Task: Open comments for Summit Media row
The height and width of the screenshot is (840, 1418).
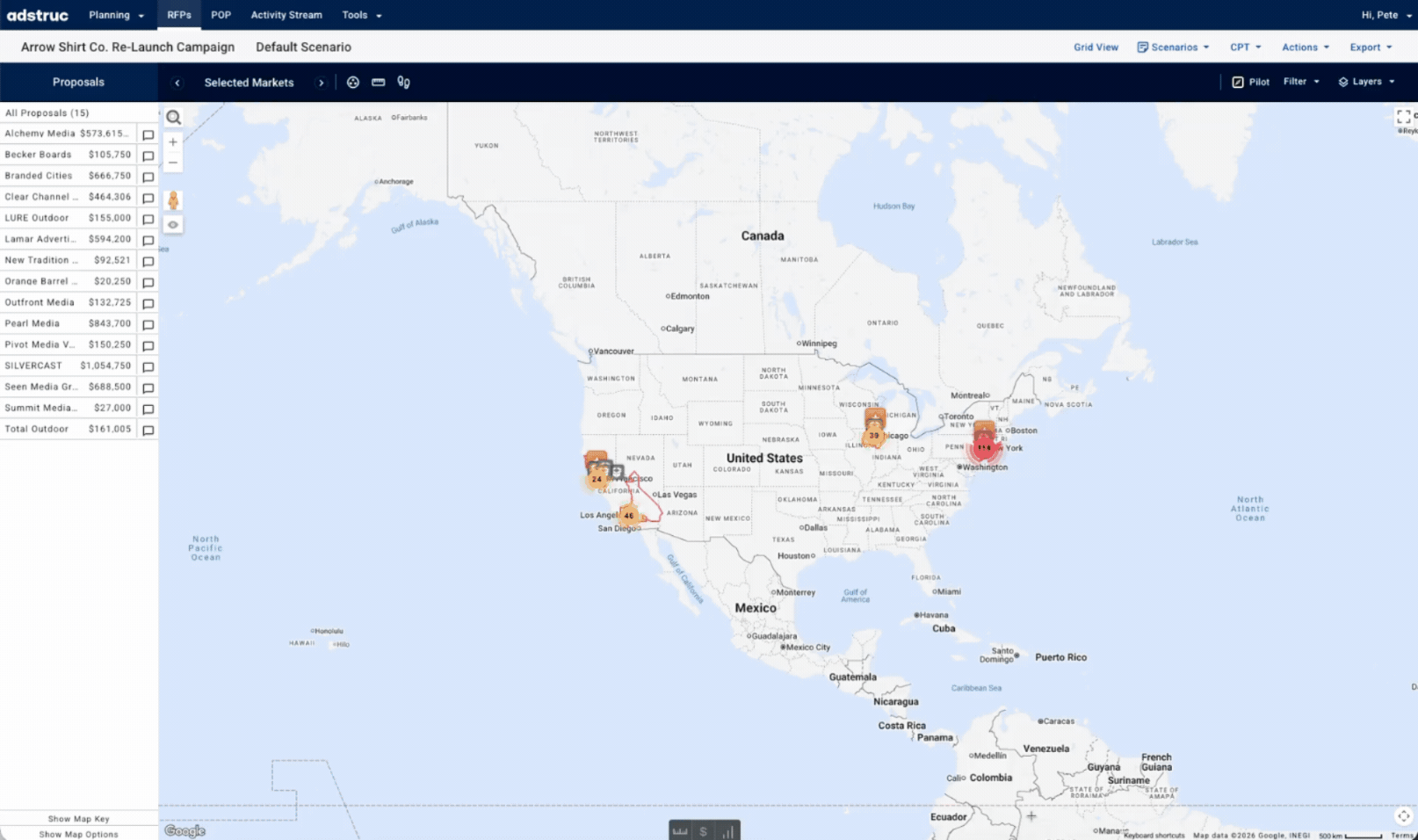Action: (x=148, y=409)
